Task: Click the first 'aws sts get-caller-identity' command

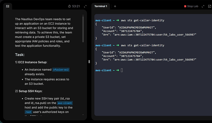Action: [x=143, y=20]
